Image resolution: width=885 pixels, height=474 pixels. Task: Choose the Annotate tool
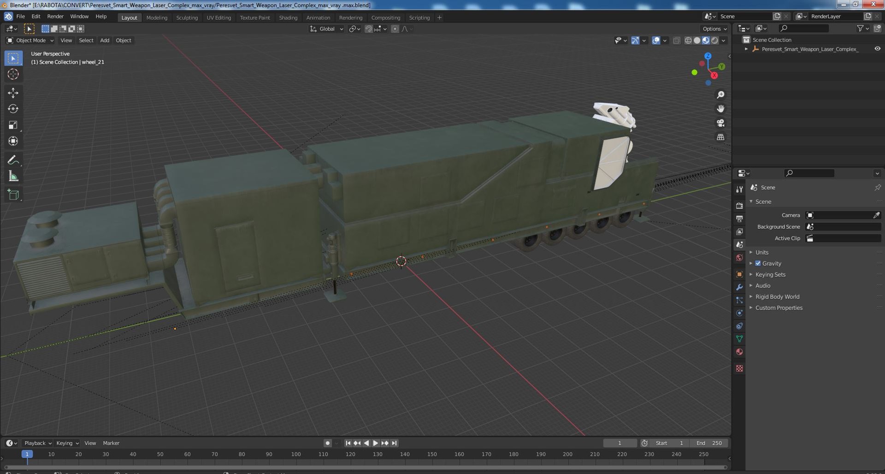pyautogui.click(x=13, y=160)
